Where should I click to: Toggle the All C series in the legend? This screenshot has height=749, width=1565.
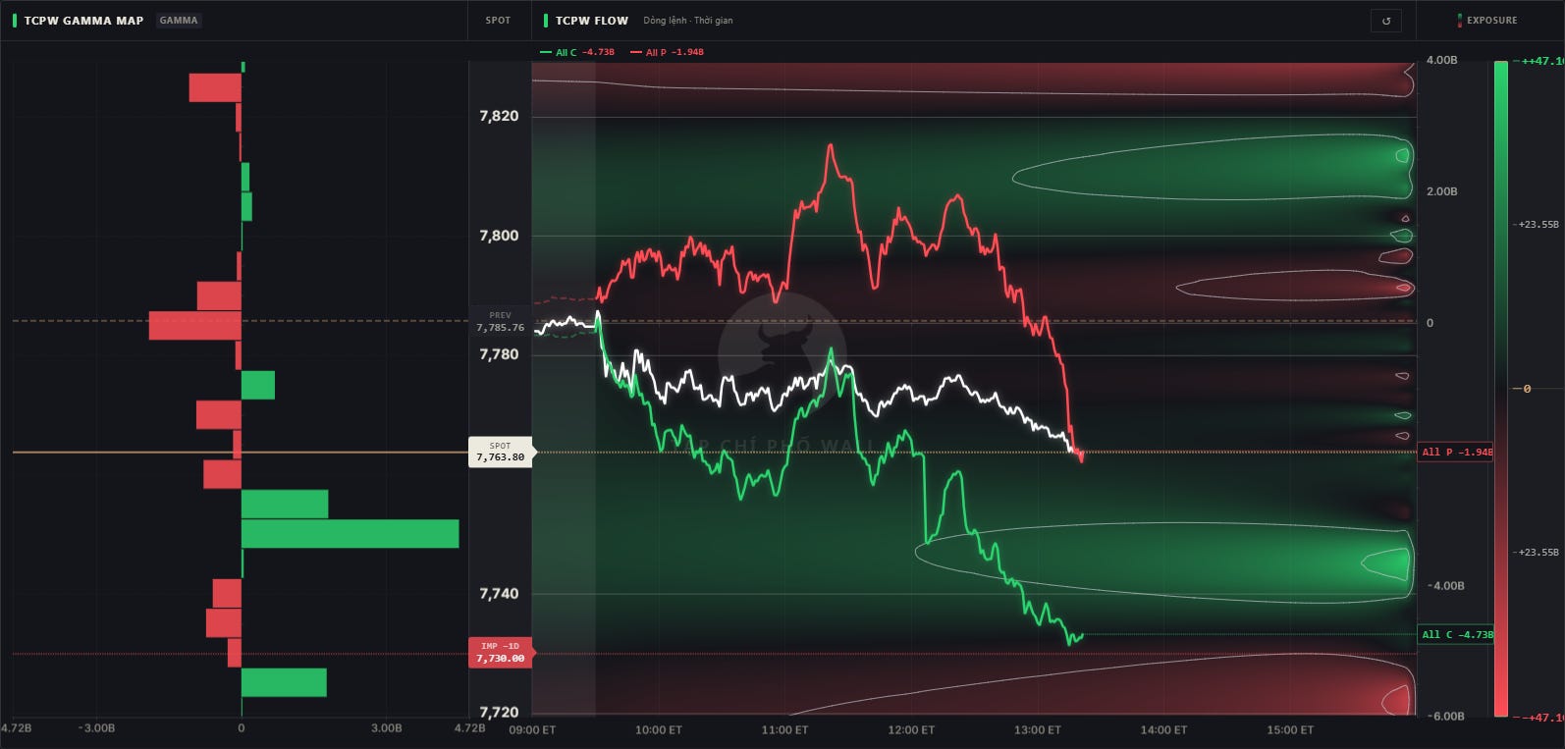pos(577,52)
